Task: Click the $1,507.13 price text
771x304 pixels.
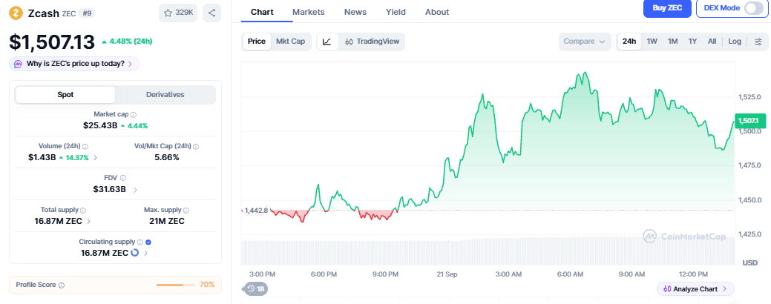Action: 52,42
